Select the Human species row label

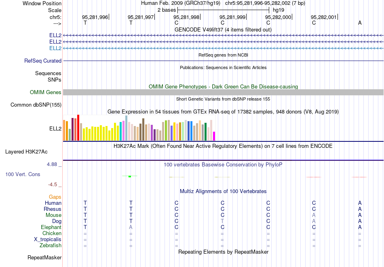tap(53, 203)
